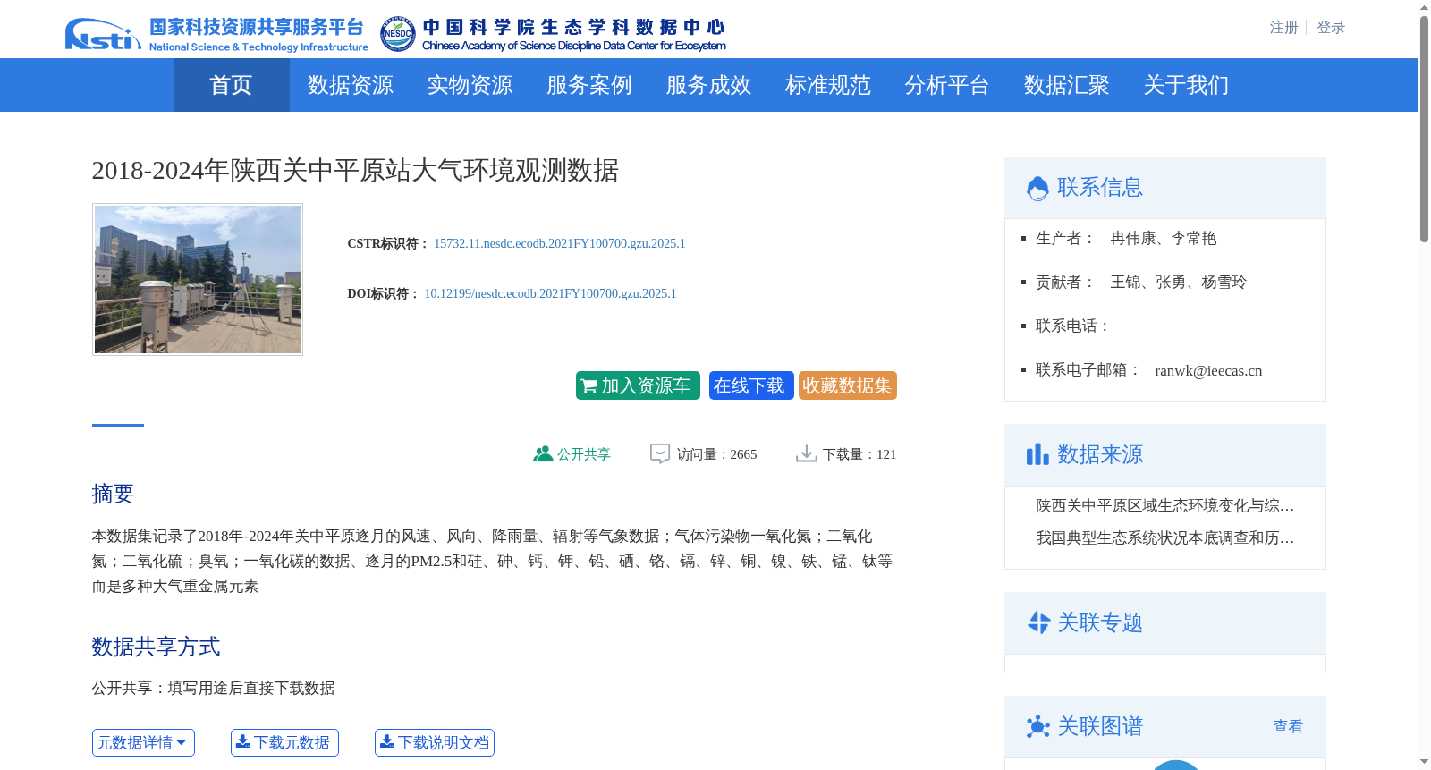Screen dimensions: 1431x770
Task: Click the NSTI platform logo
Action: [x=216, y=34]
